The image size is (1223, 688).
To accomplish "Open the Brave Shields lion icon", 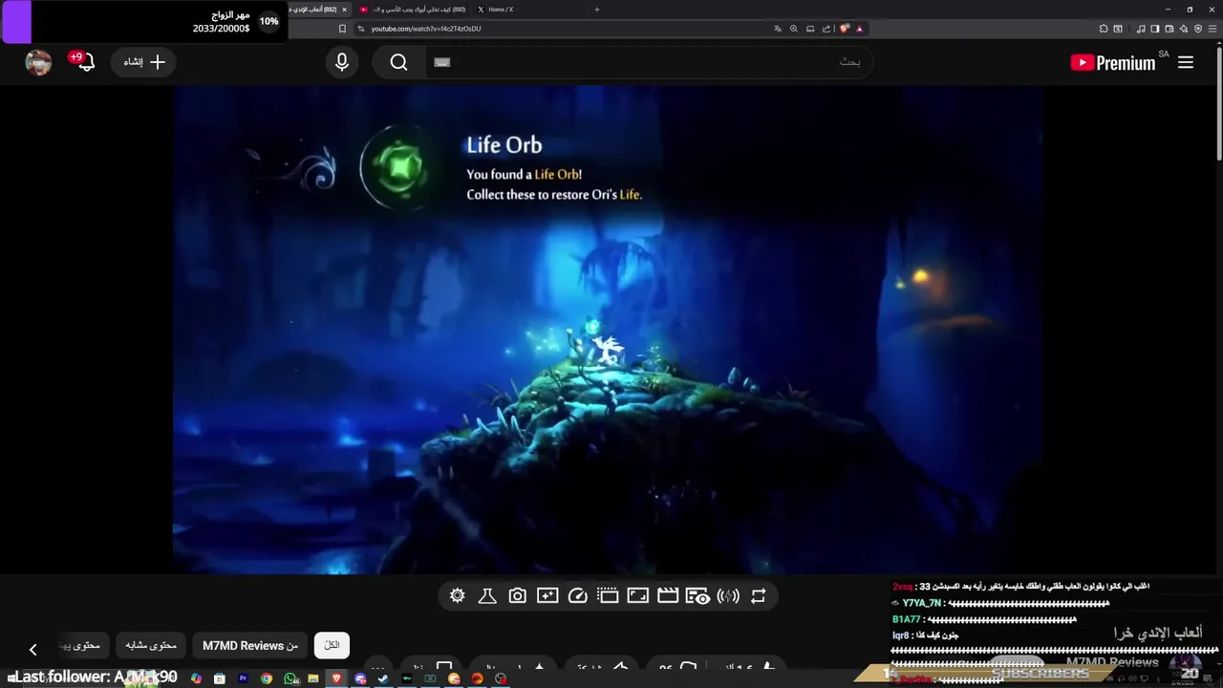I will click(844, 29).
